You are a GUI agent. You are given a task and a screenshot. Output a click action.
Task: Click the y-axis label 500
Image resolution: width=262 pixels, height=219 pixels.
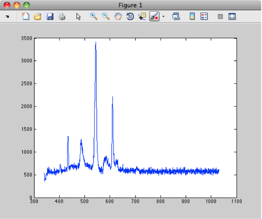28,175
